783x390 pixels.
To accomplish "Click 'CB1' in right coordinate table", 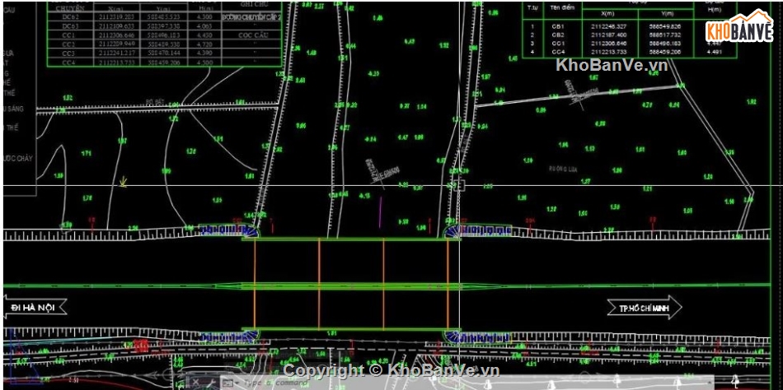I will [x=557, y=26].
